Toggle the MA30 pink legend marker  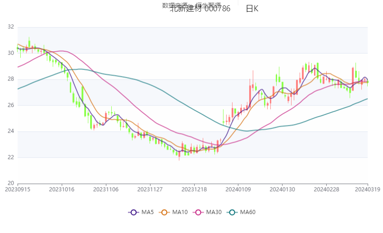click(198, 212)
